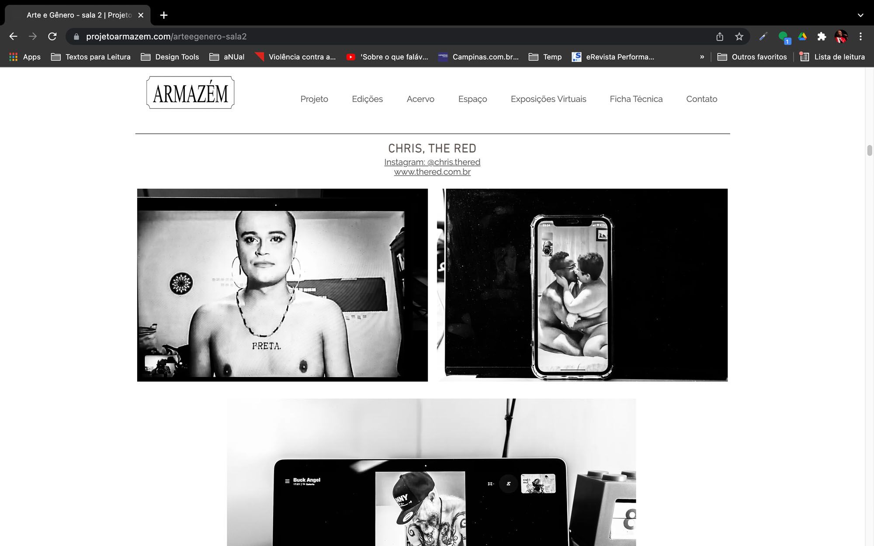Follow the www.thered.com.br link
Viewport: 874px width, 546px height.
432,172
